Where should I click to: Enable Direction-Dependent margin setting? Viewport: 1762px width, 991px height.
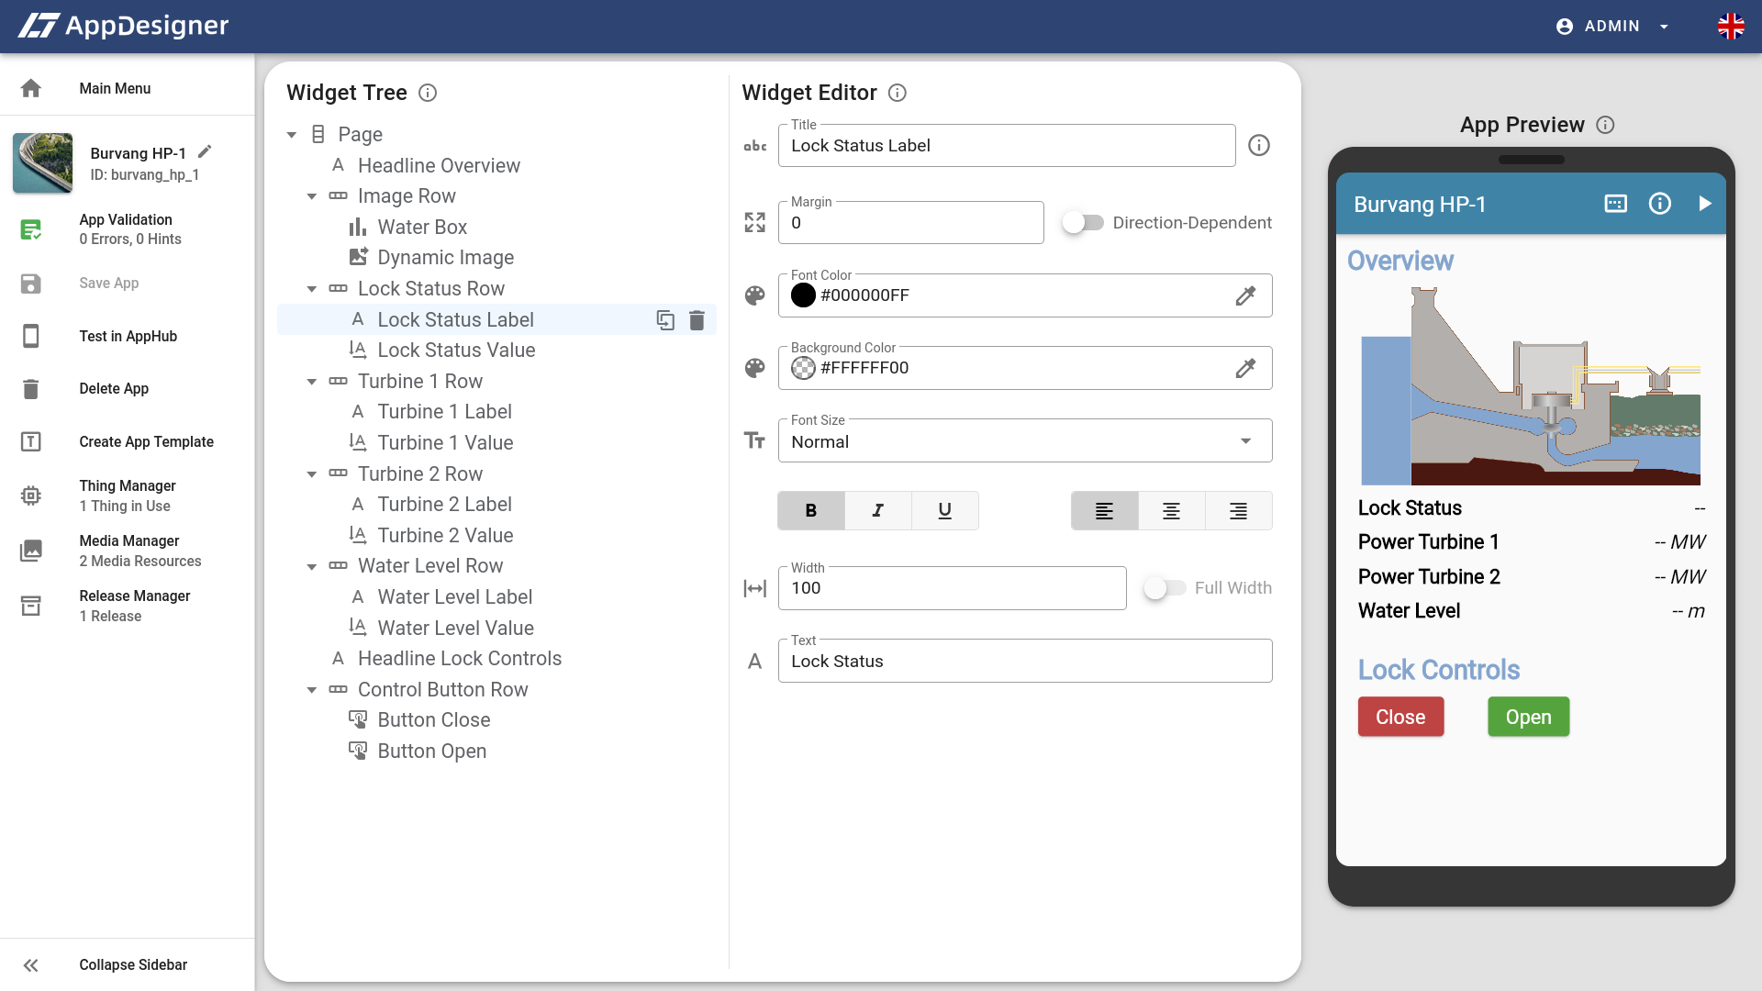click(x=1081, y=223)
